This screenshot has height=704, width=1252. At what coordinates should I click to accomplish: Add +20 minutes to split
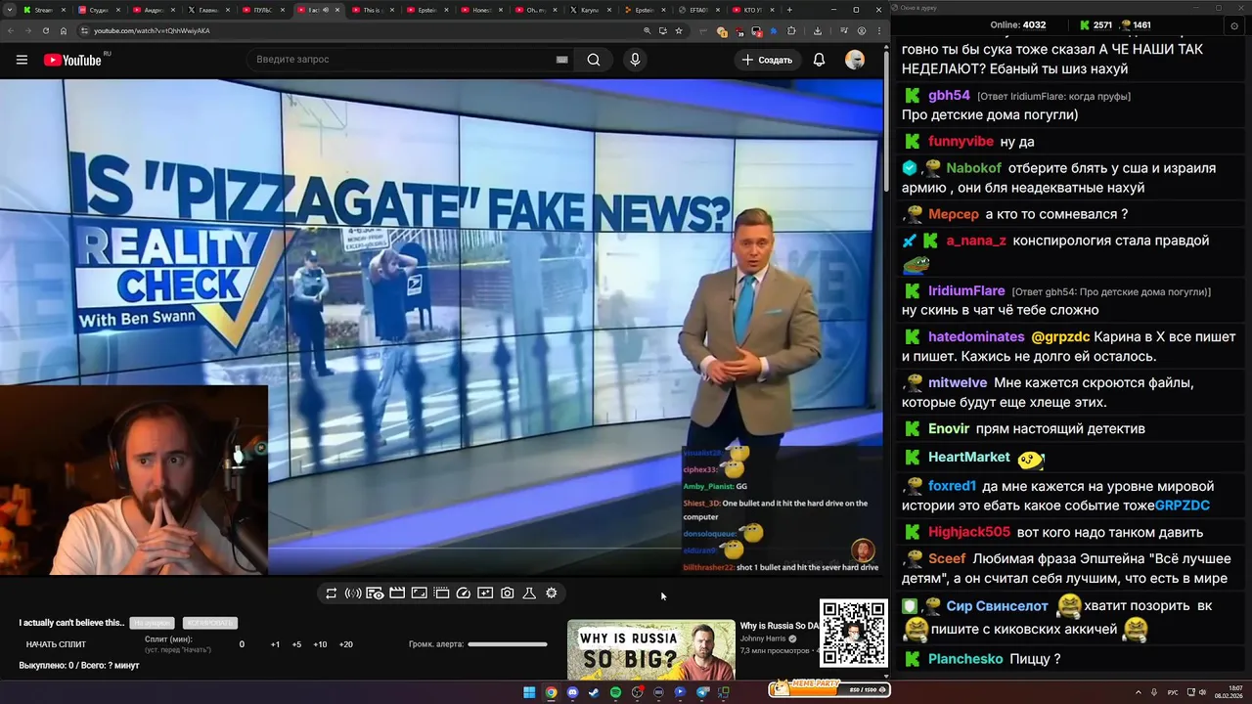click(x=345, y=644)
